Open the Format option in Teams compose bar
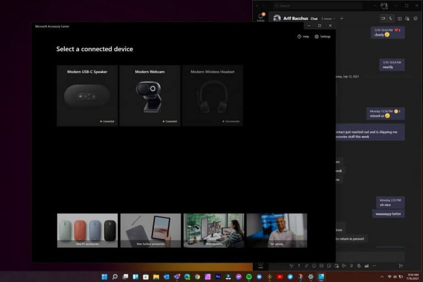423x282 pixels. point(291,266)
